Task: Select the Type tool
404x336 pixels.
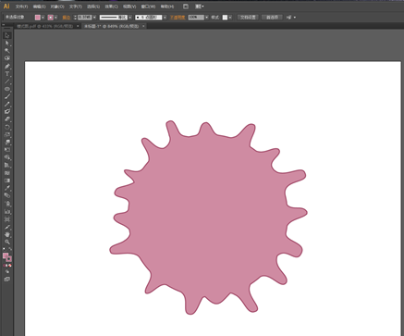Action: point(7,74)
